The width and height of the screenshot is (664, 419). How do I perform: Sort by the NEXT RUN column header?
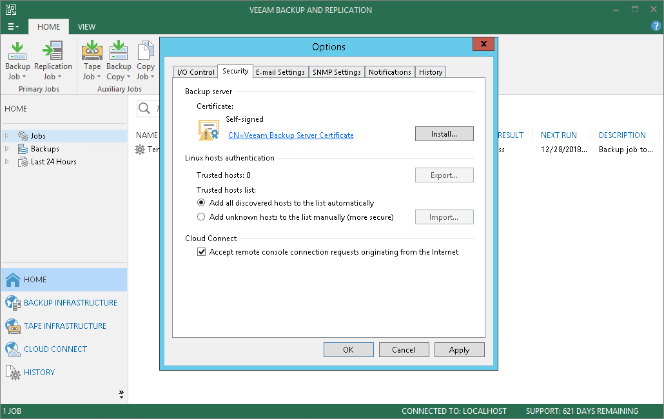[558, 135]
